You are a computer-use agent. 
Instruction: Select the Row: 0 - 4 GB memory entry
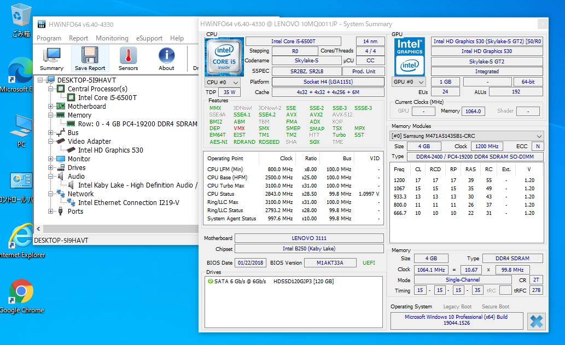(138, 124)
